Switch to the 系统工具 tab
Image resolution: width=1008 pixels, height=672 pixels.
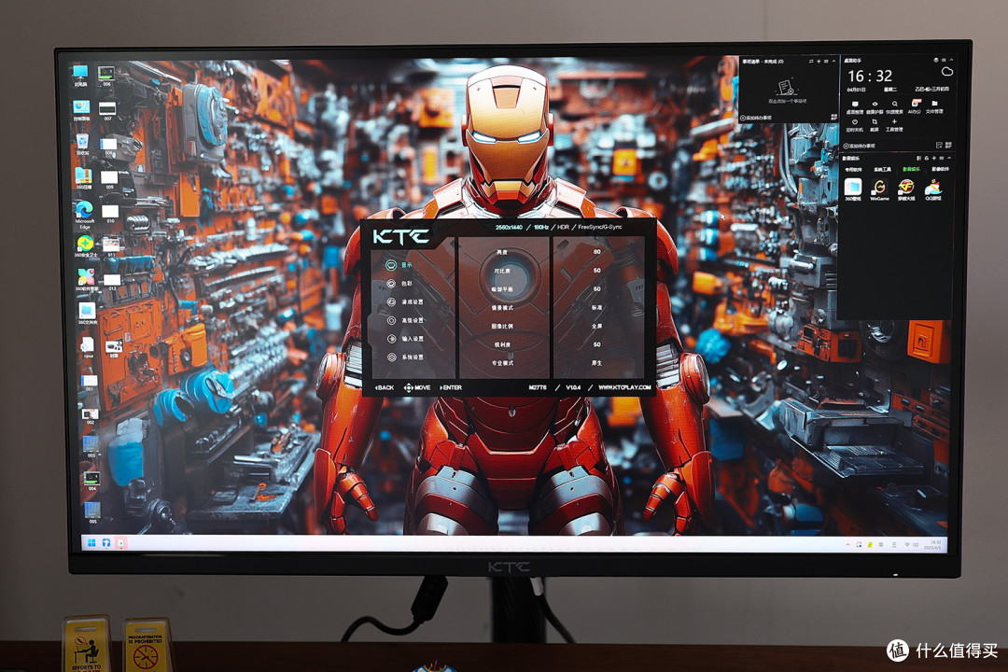coord(883,170)
